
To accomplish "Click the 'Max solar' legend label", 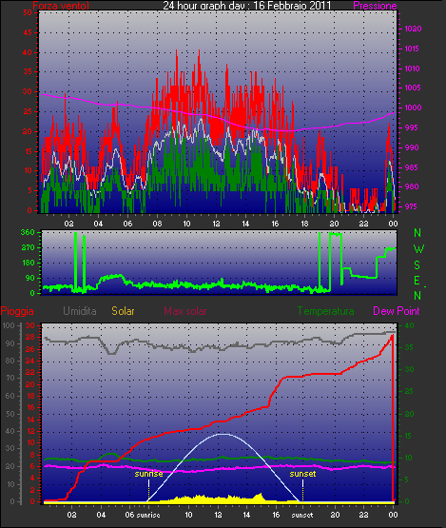I will 185,311.
